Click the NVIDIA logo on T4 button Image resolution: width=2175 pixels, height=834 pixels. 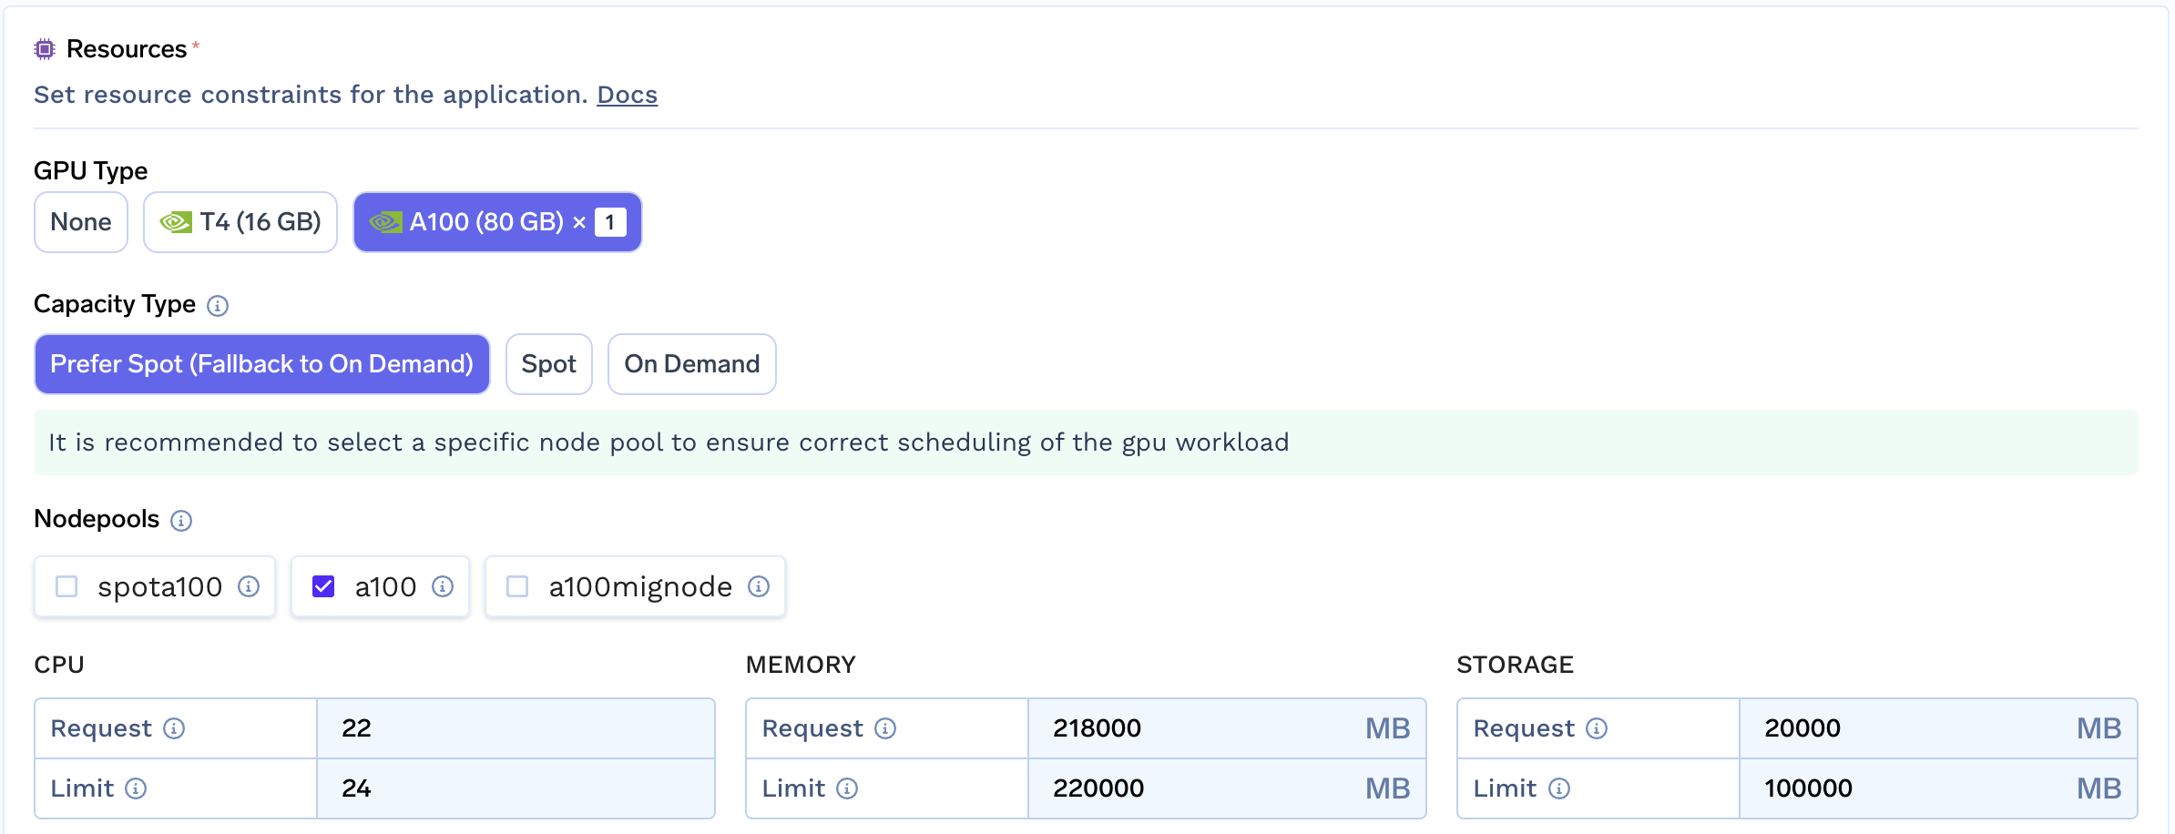177,221
